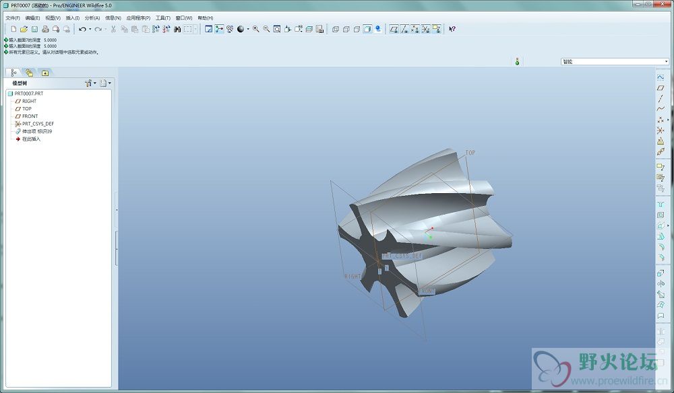Start the Mirror tool on right toolbar
The height and width of the screenshot is (393, 674).
(x=661, y=331)
